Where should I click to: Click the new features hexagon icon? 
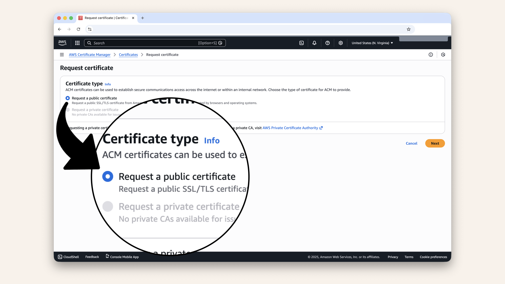pos(443,55)
